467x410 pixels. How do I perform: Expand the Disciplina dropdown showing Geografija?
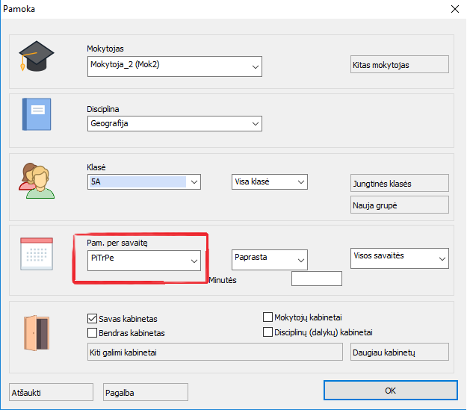256,124
